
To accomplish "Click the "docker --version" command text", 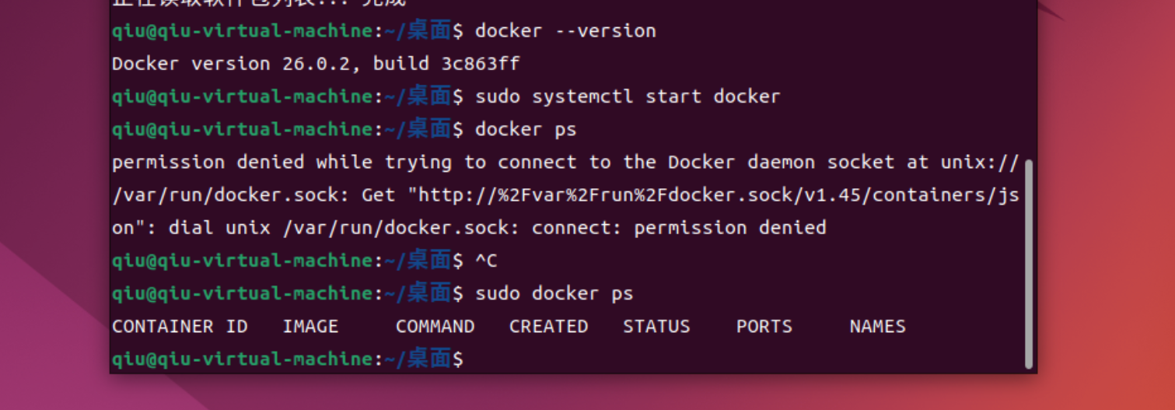I will coord(565,31).
